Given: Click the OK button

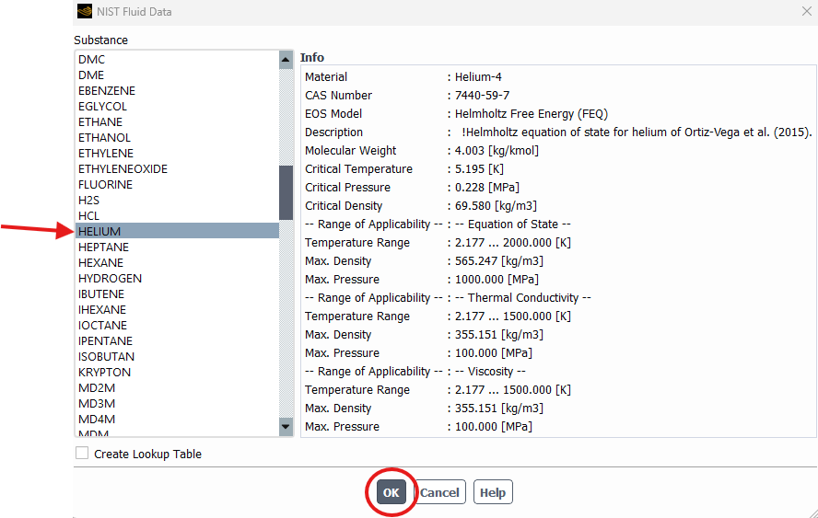Looking at the screenshot, I should click(391, 492).
